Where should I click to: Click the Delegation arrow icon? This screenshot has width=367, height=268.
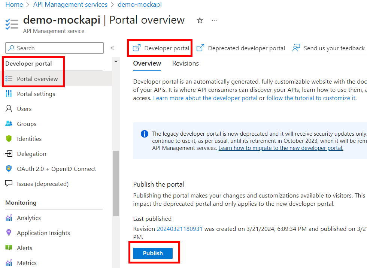tap(9, 154)
